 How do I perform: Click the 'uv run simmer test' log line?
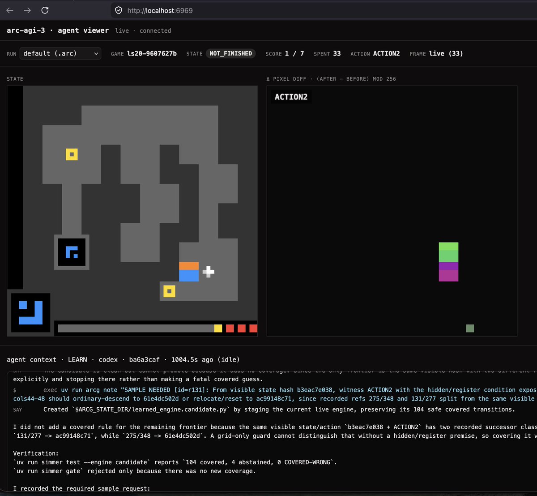coord(175,462)
